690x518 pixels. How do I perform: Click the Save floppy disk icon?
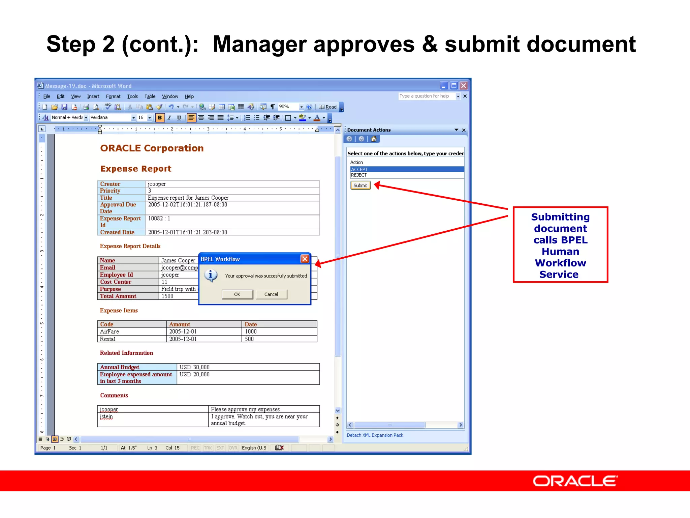64,107
